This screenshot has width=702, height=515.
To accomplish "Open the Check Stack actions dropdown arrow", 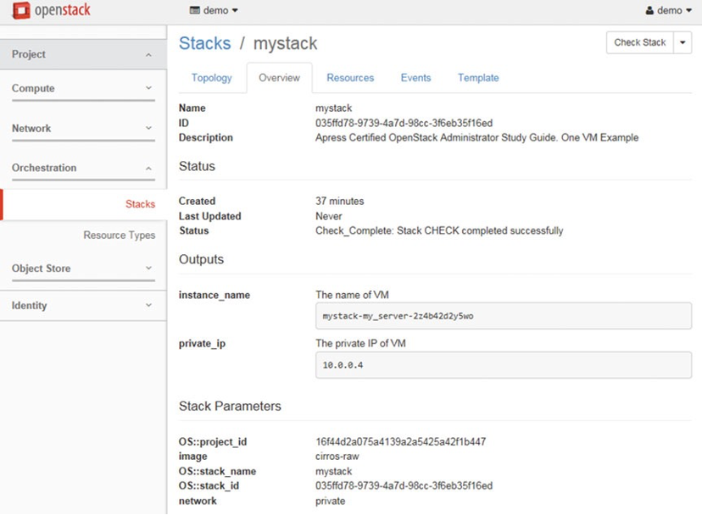I will coord(682,42).
